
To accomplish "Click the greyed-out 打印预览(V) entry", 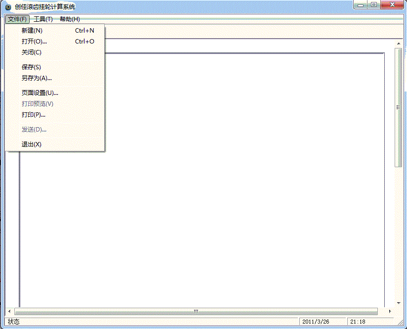I will point(38,104).
